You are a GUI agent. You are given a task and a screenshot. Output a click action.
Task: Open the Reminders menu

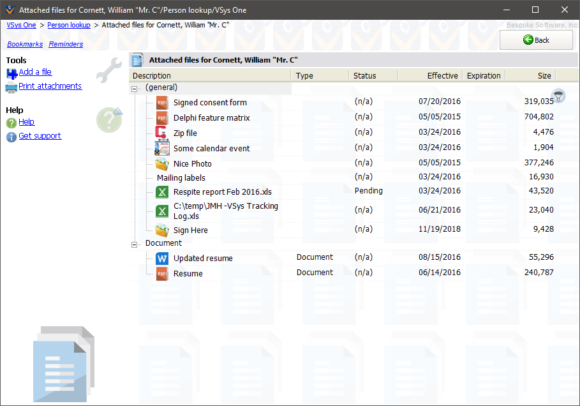click(66, 44)
